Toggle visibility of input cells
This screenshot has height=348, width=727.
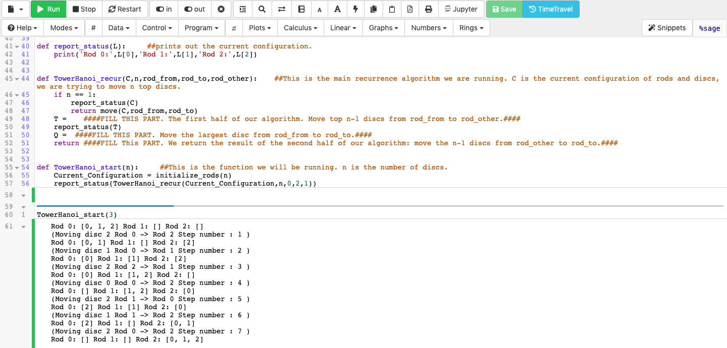164,9
